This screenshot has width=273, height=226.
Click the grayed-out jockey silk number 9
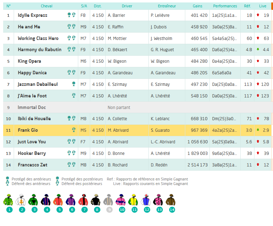point(109,200)
